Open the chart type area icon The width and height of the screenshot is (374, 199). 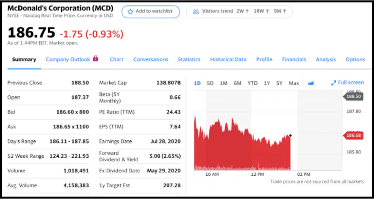coord(311,83)
